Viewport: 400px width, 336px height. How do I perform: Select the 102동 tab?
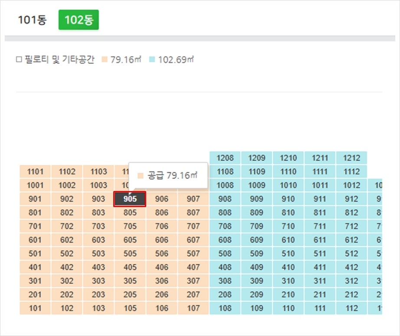(79, 20)
